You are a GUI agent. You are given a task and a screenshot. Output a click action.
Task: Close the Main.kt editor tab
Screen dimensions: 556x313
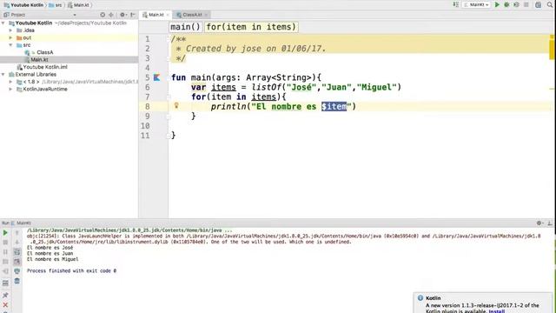[x=168, y=15]
